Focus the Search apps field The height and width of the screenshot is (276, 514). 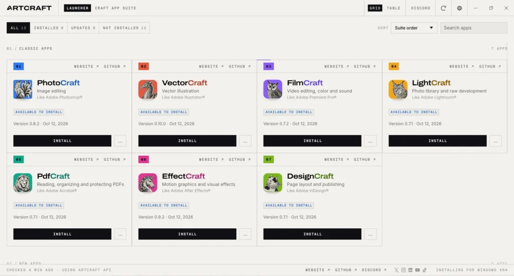click(x=474, y=28)
